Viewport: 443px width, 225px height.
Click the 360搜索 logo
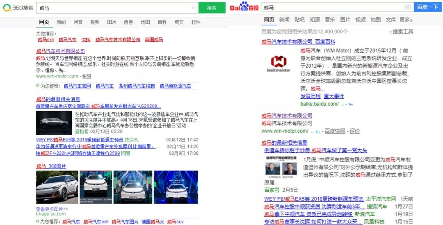[x=18, y=8]
